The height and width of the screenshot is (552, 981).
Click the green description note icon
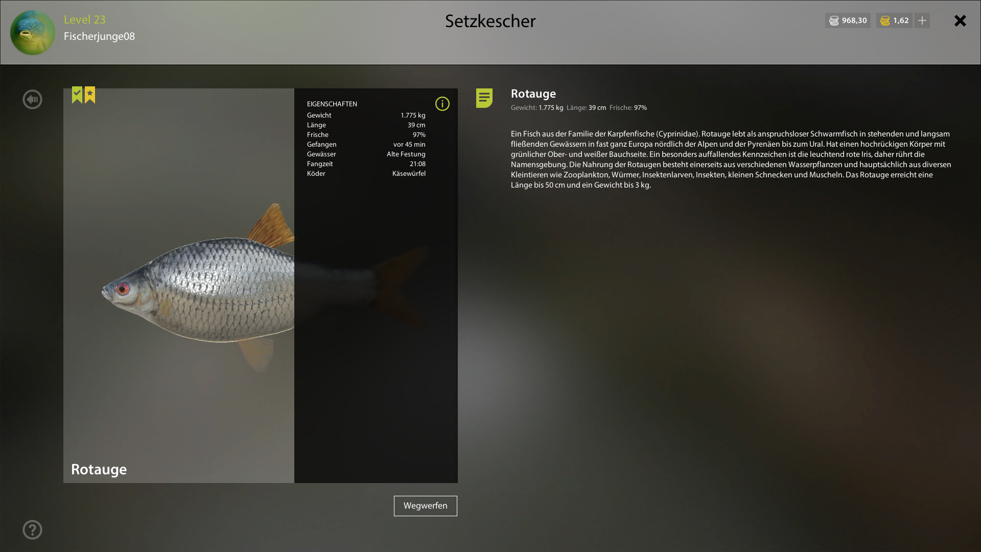coord(484,98)
